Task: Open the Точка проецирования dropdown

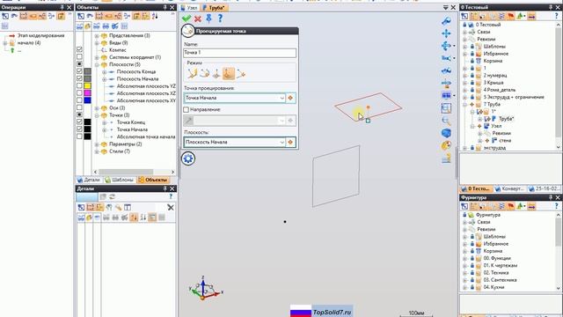Action: [281, 98]
